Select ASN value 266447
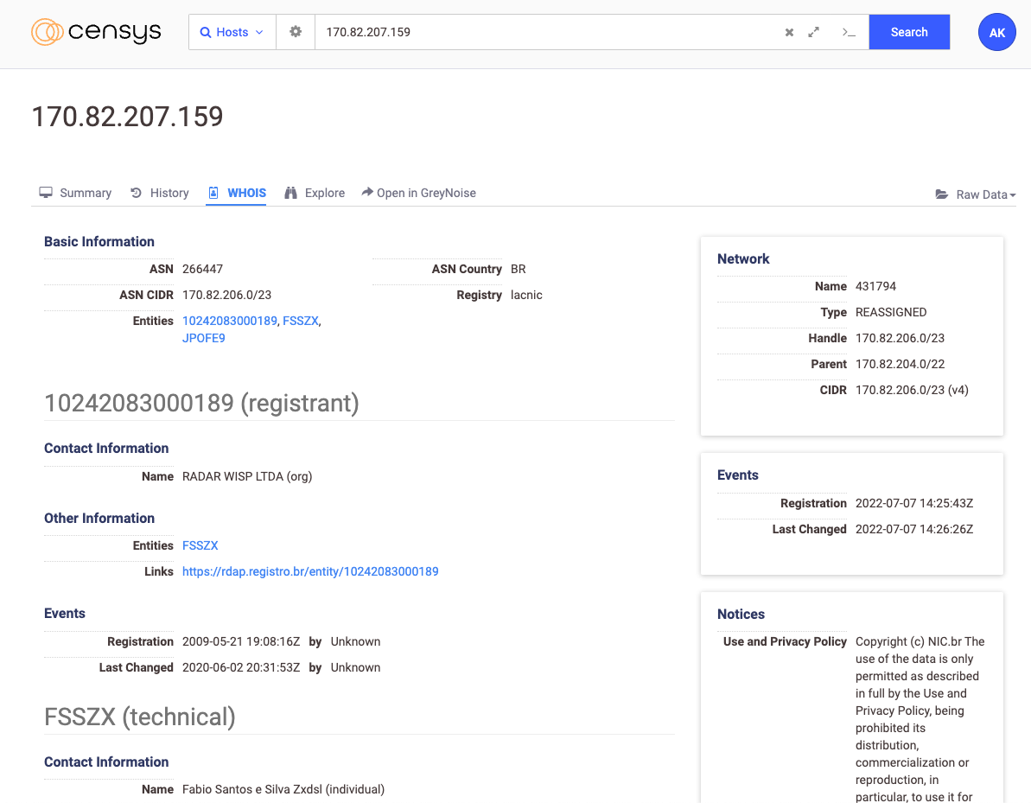This screenshot has width=1031, height=803. click(x=202, y=269)
